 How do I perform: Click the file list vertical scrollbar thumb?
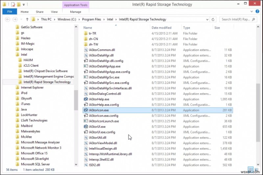click(258, 113)
